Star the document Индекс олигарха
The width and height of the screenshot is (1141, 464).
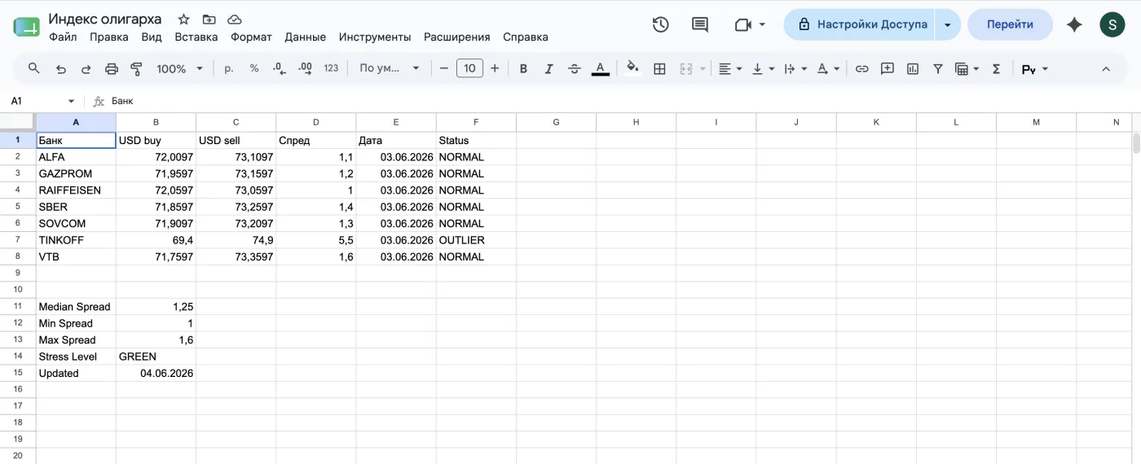184,19
